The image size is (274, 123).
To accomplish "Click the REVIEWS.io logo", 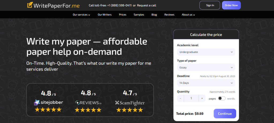I will point(88,103).
